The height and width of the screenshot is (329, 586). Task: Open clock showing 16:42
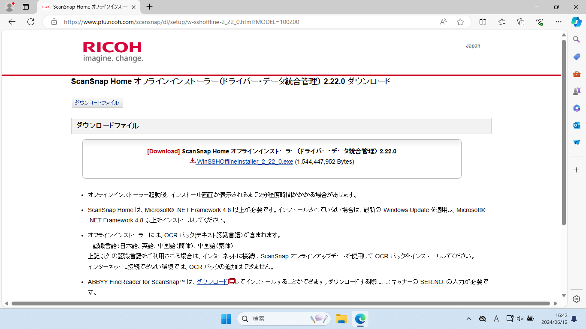tap(554, 319)
